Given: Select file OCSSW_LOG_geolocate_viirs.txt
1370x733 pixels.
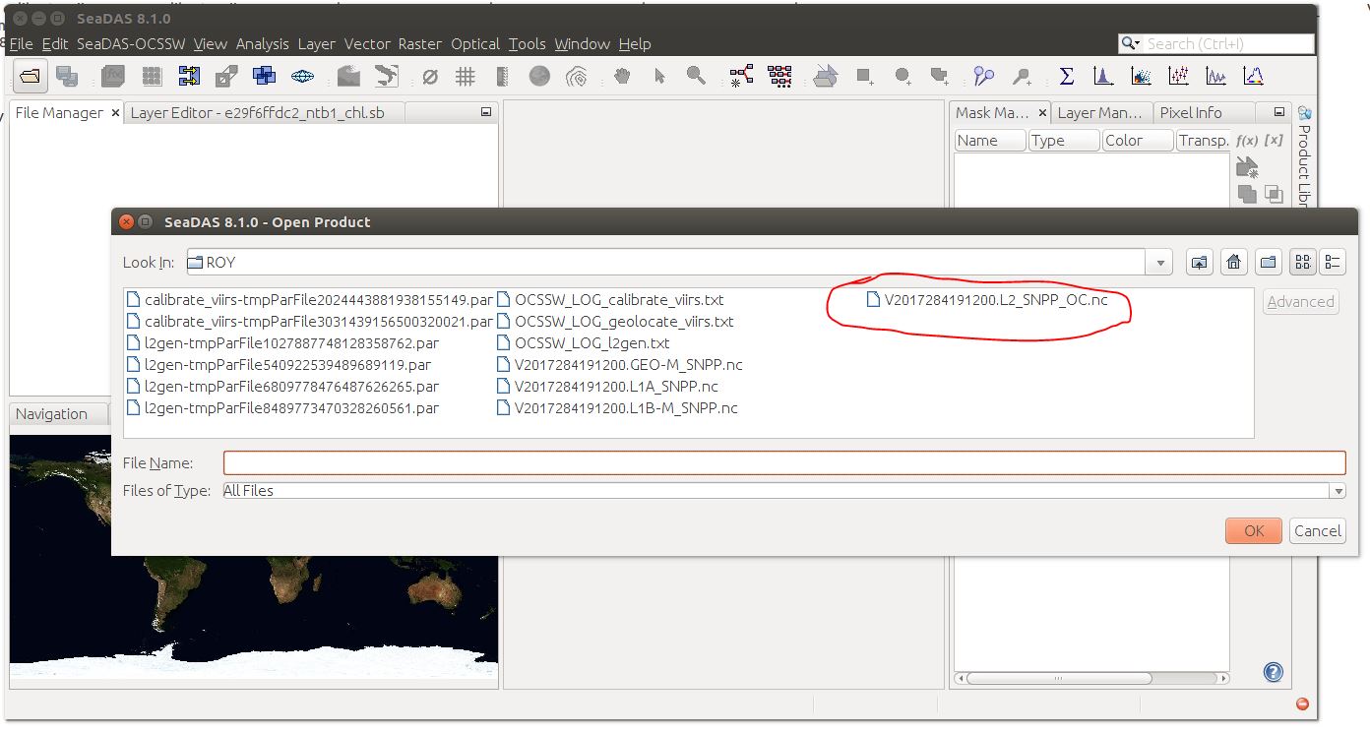Looking at the screenshot, I should [x=617, y=322].
